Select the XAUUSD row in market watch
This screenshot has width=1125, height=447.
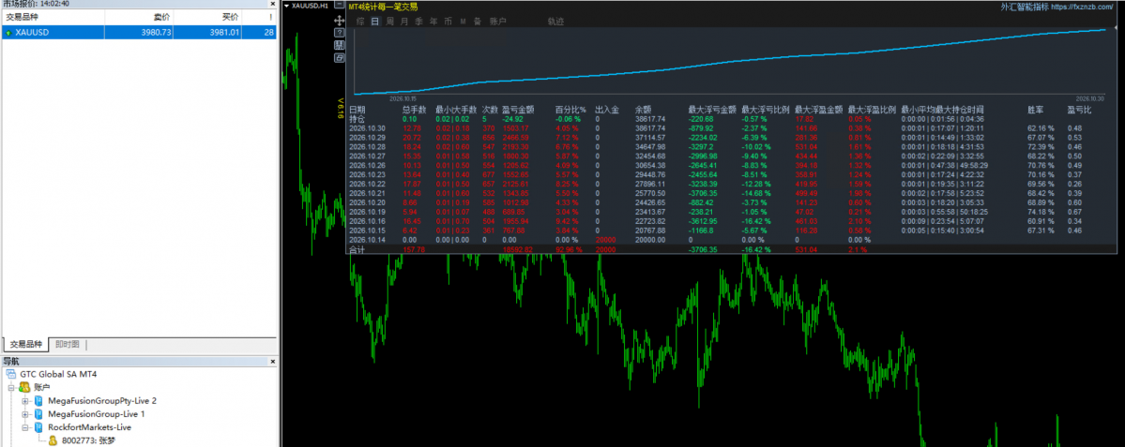pyautogui.click(x=139, y=32)
